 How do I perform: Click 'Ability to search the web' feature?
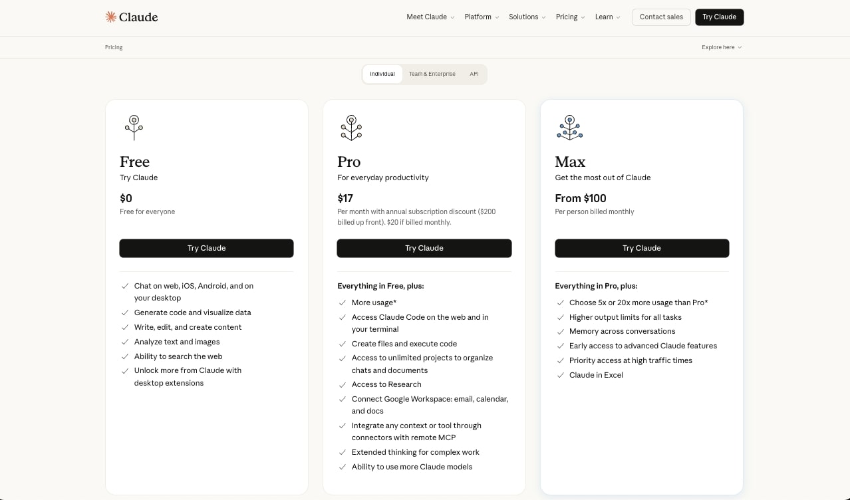[x=178, y=356]
